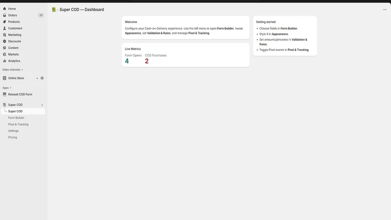Expand the Sales channels chevron
The width and height of the screenshot is (391, 220).
pyautogui.click(x=22, y=69)
